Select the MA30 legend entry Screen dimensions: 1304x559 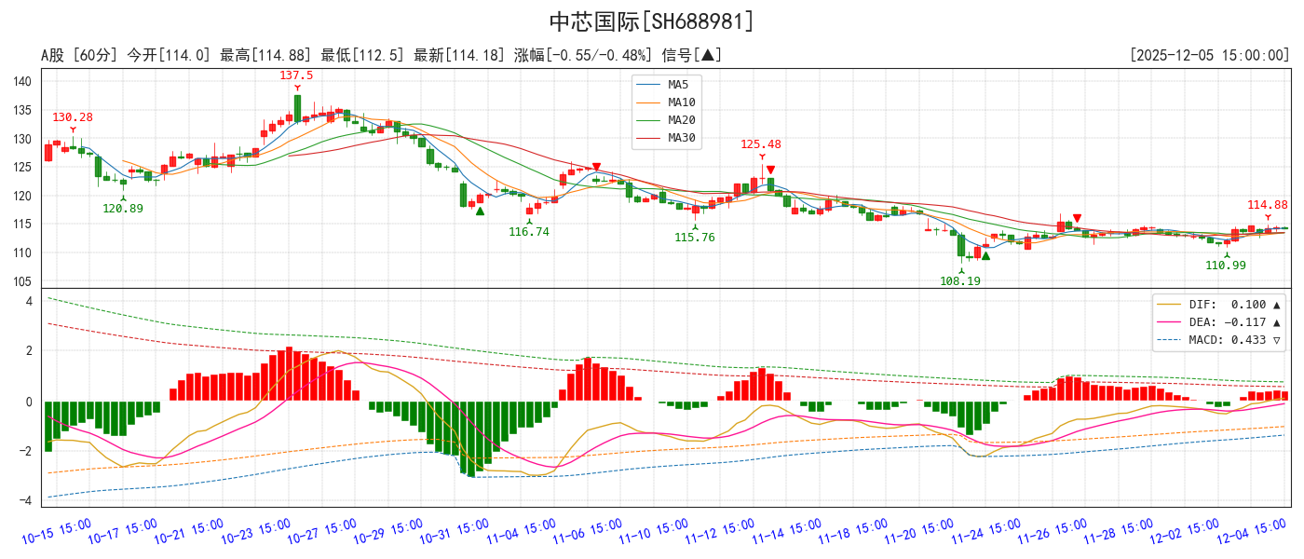[x=681, y=138]
